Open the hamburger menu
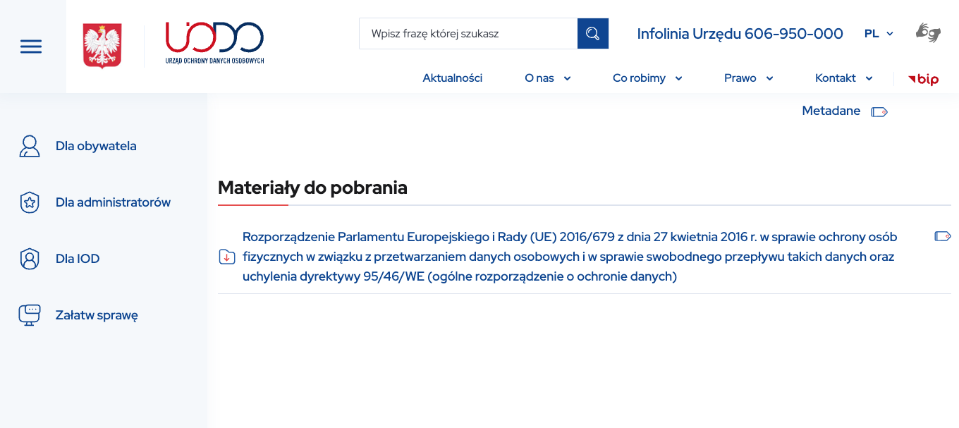The width and height of the screenshot is (959, 428). click(x=31, y=47)
